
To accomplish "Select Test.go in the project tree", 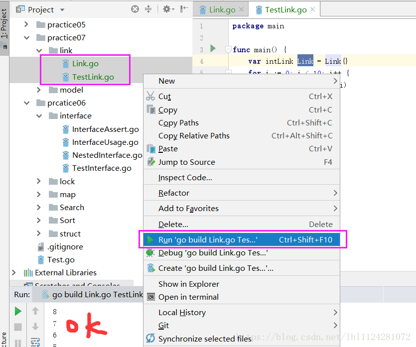I will (x=60, y=259).
